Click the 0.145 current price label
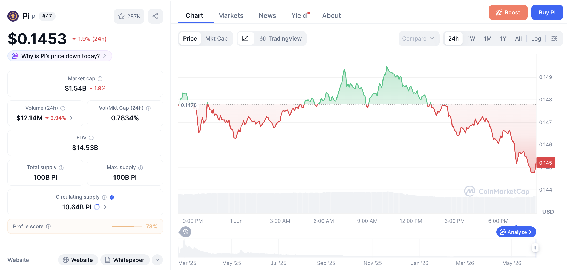 point(546,163)
